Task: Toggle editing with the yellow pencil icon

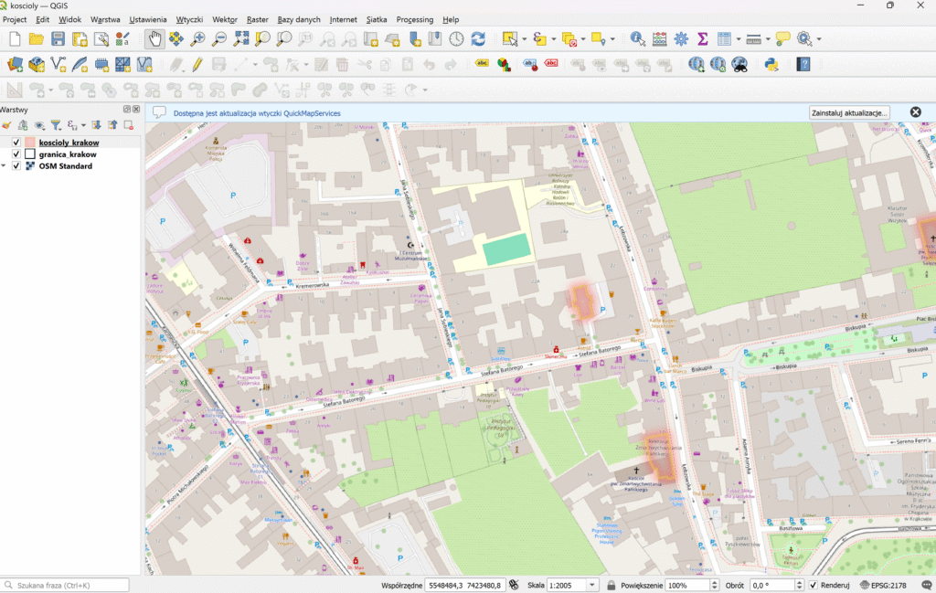Action: (x=197, y=64)
